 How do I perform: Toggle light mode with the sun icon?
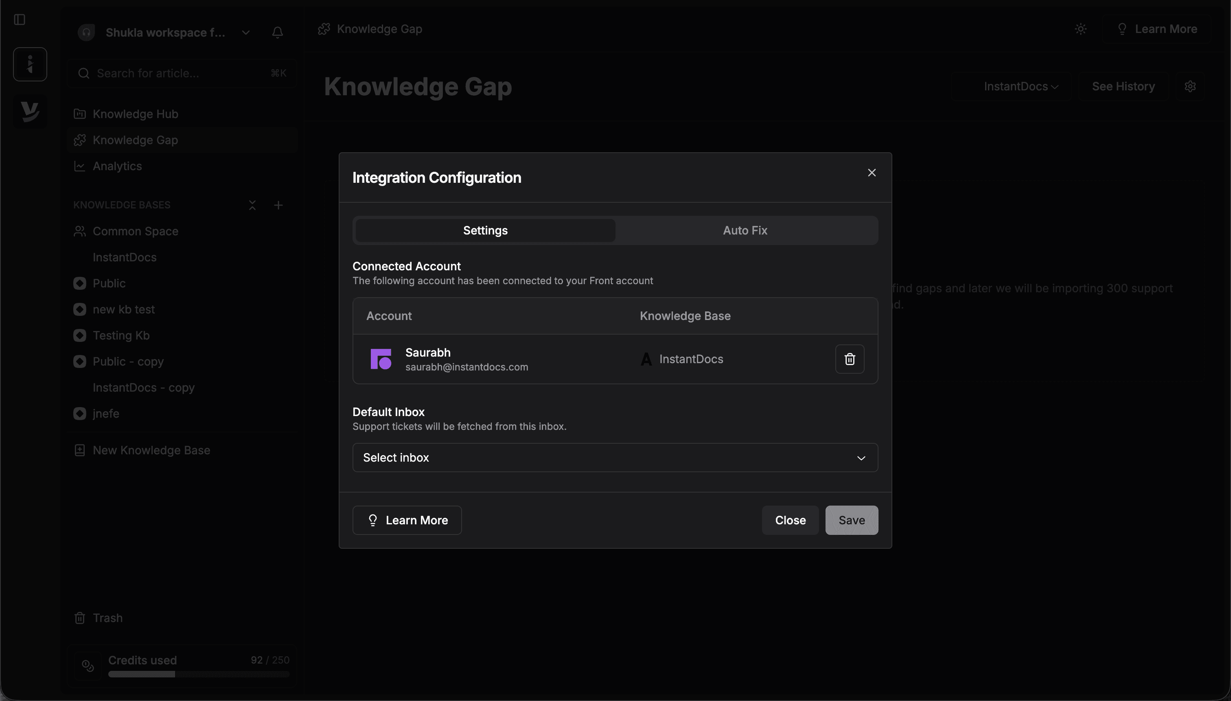1080,29
